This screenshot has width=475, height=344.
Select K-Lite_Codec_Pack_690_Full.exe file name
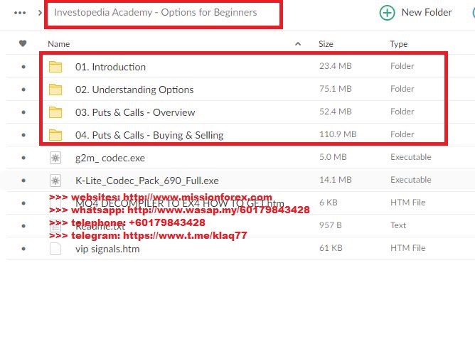pos(147,181)
